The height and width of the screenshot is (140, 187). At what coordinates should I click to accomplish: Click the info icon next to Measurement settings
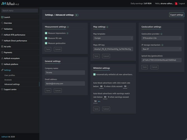(68, 27)
